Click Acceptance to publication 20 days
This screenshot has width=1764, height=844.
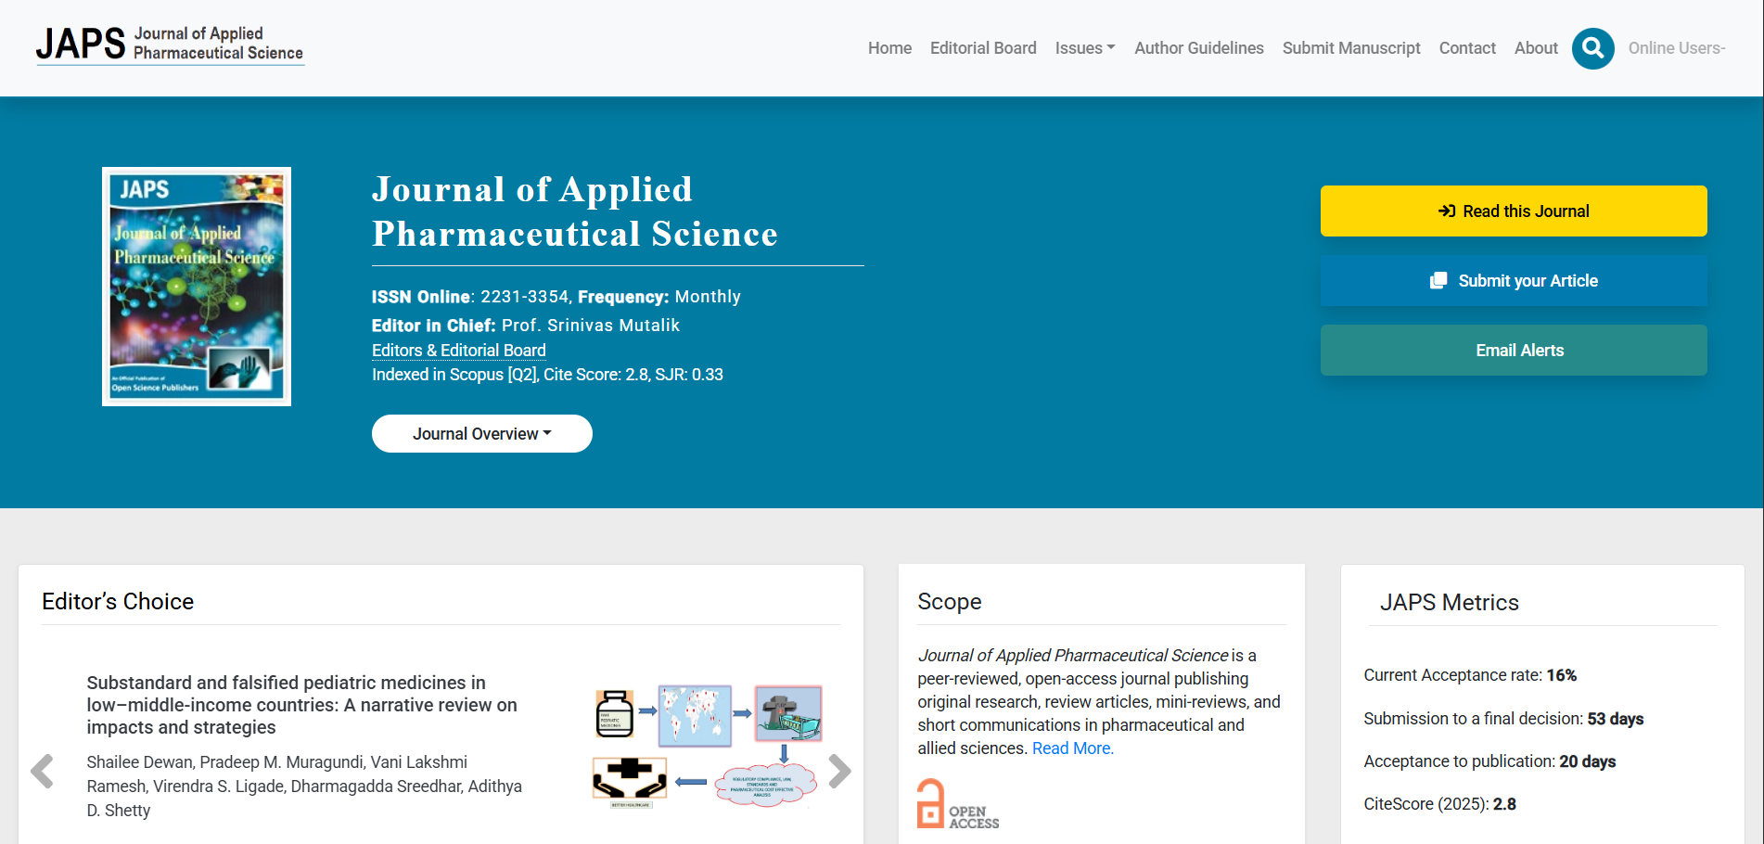click(x=1489, y=761)
